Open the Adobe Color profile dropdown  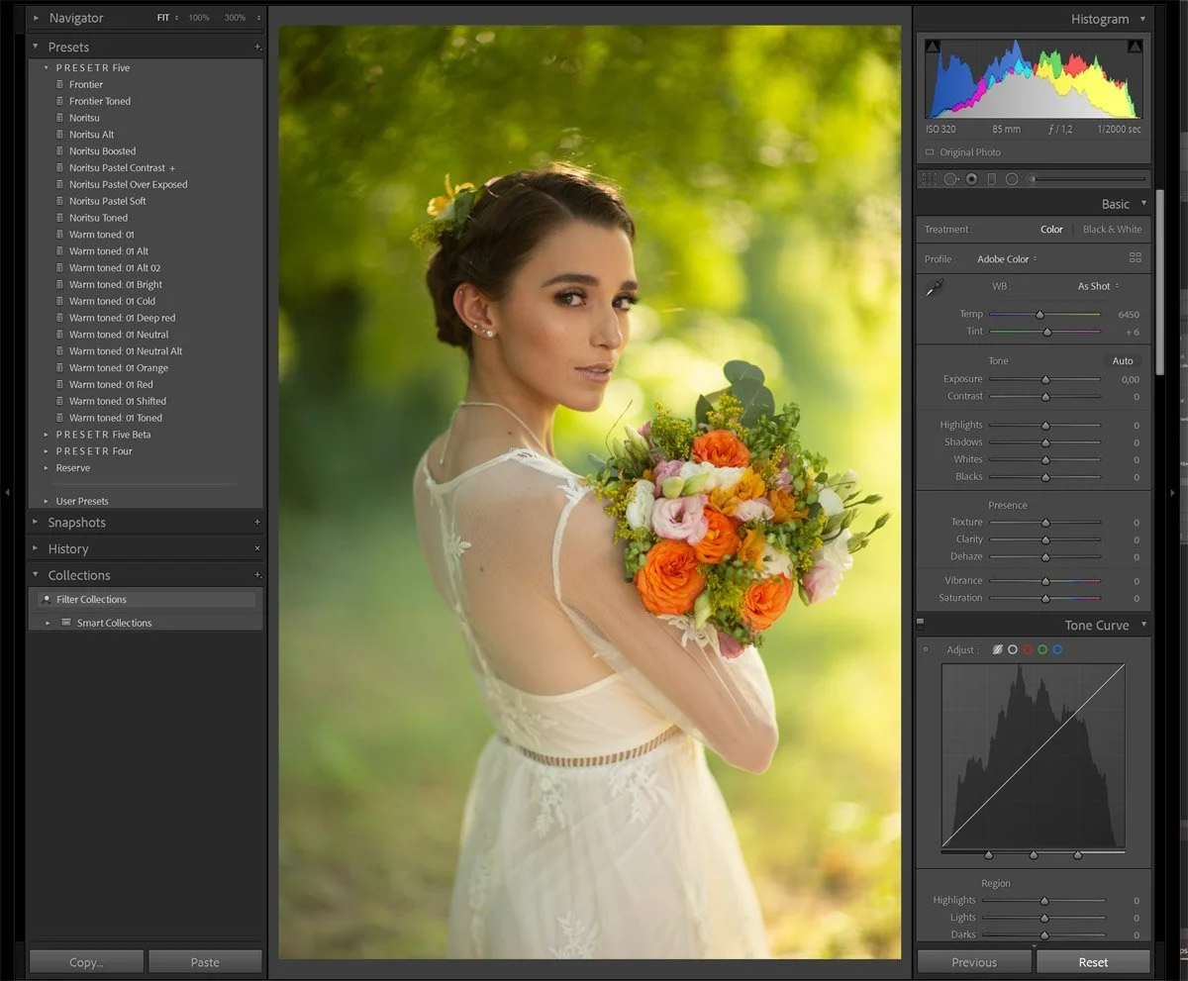coord(1006,258)
